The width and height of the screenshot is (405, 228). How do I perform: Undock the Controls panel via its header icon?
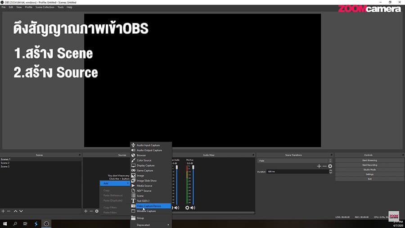coord(403,155)
